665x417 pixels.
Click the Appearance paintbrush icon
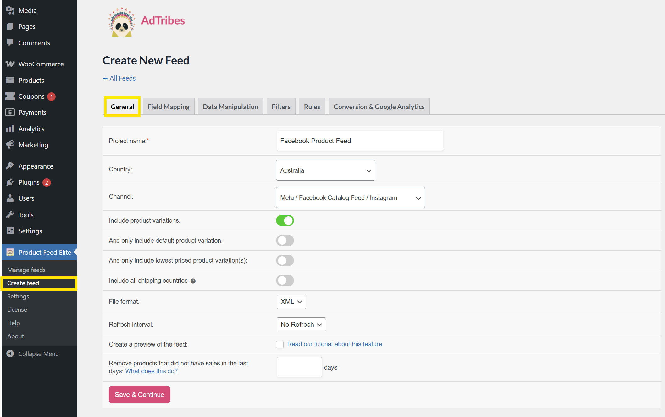click(10, 166)
